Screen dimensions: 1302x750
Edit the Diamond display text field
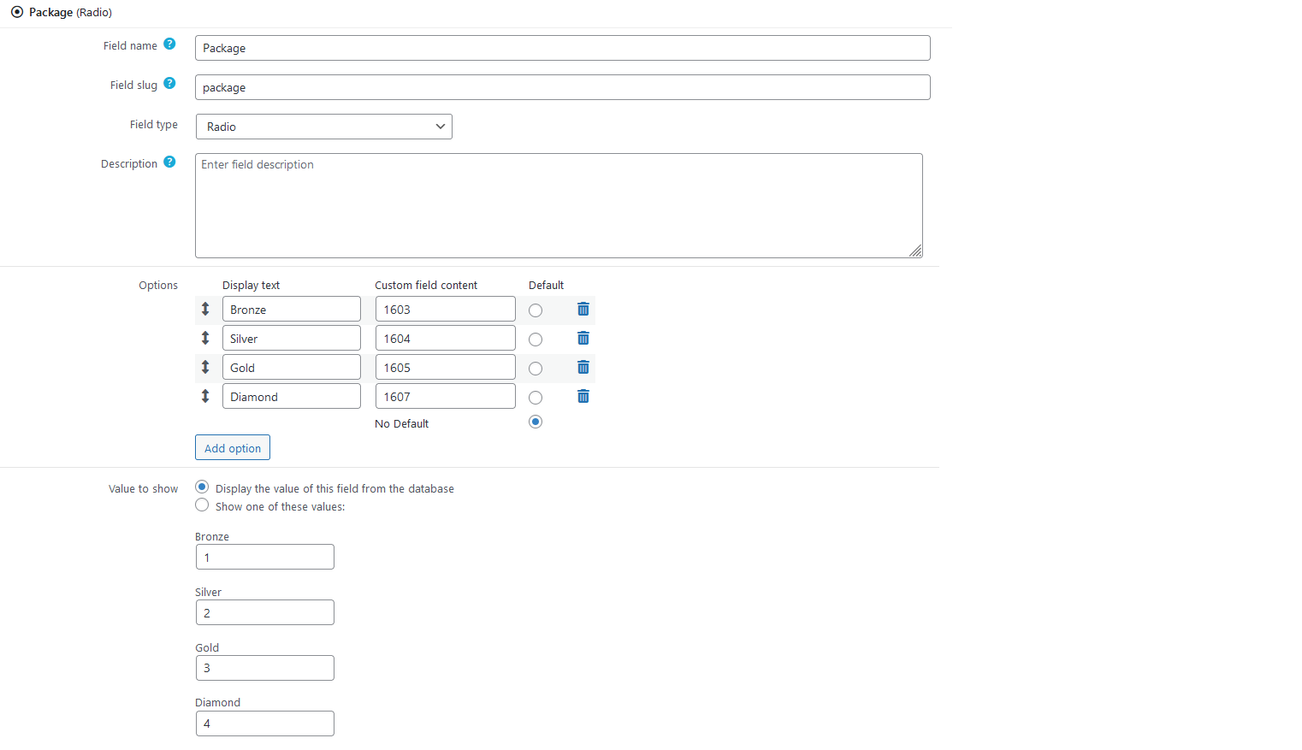coord(292,396)
